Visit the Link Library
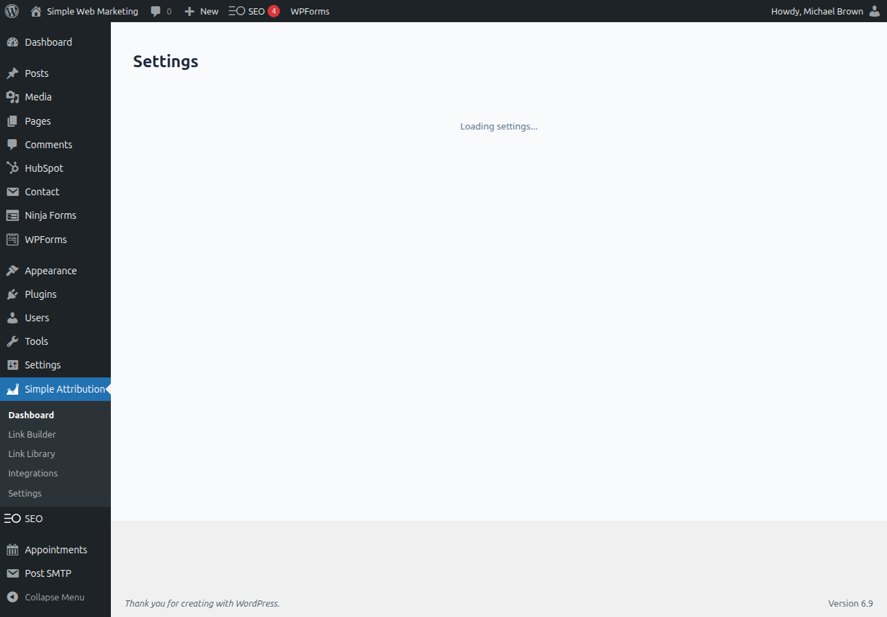The image size is (887, 617). coord(31,454)
